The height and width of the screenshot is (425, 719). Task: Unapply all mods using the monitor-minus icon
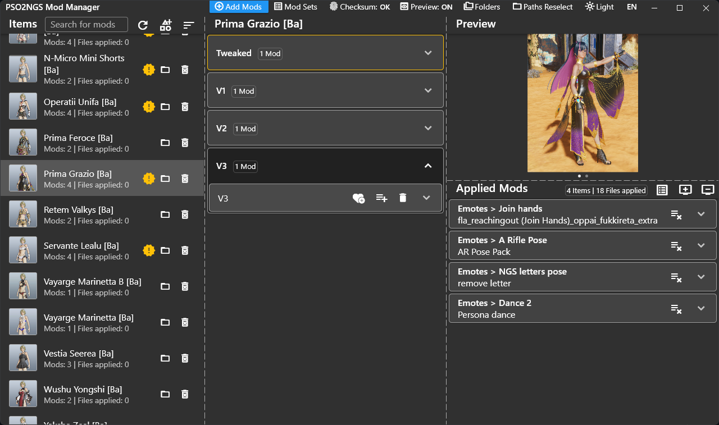tap(707, 190)
